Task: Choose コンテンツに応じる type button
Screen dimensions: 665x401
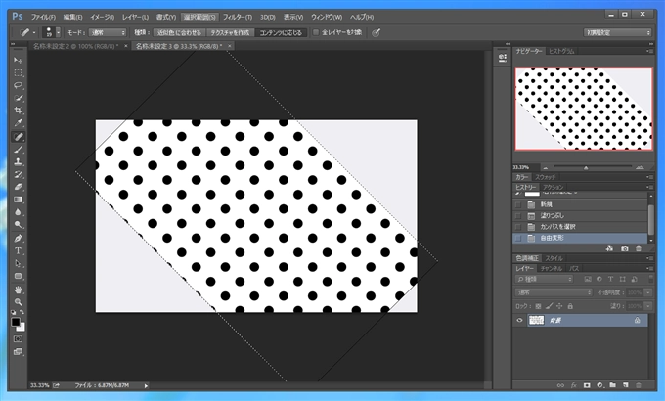Action: coord(281,32)
